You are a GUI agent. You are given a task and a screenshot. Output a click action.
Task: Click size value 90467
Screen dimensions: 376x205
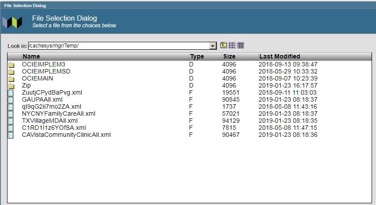pyautogui.click(x=231, y=135)
